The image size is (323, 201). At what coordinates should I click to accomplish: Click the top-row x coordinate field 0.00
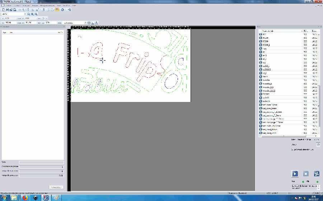tap(11, 18)
